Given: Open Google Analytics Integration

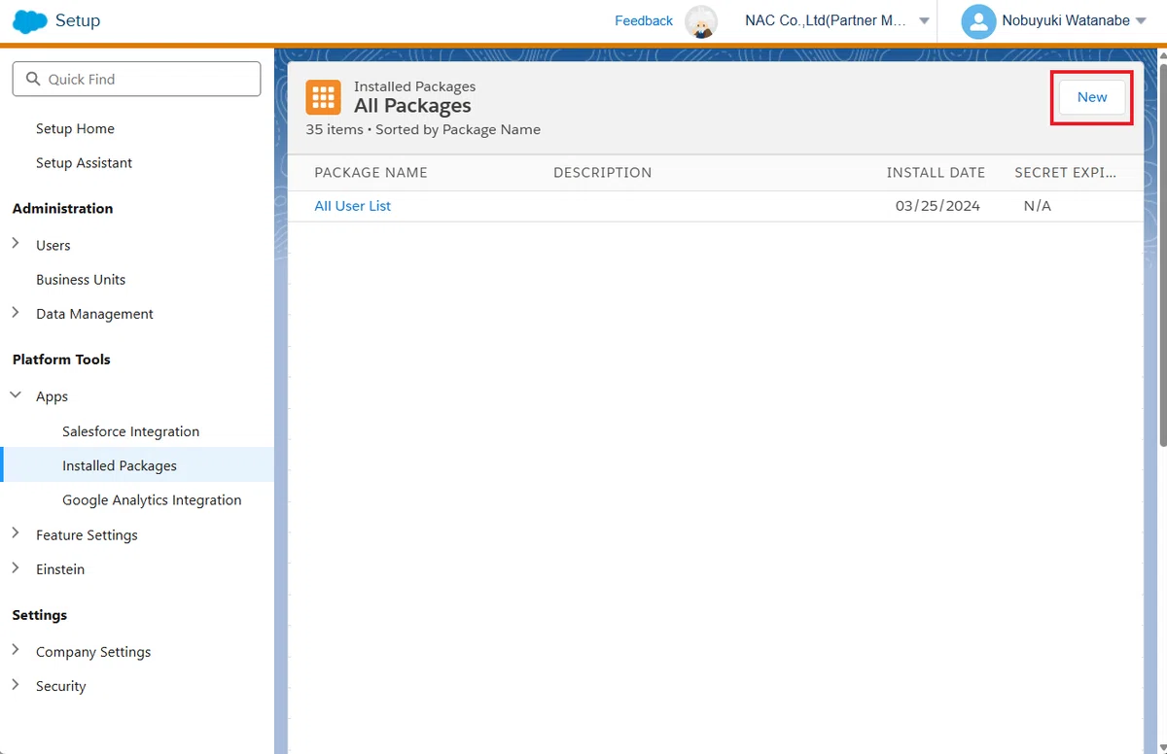Looking at the screenshot, I should point(152,499).
